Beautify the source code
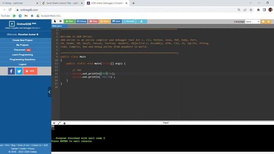 129,21
